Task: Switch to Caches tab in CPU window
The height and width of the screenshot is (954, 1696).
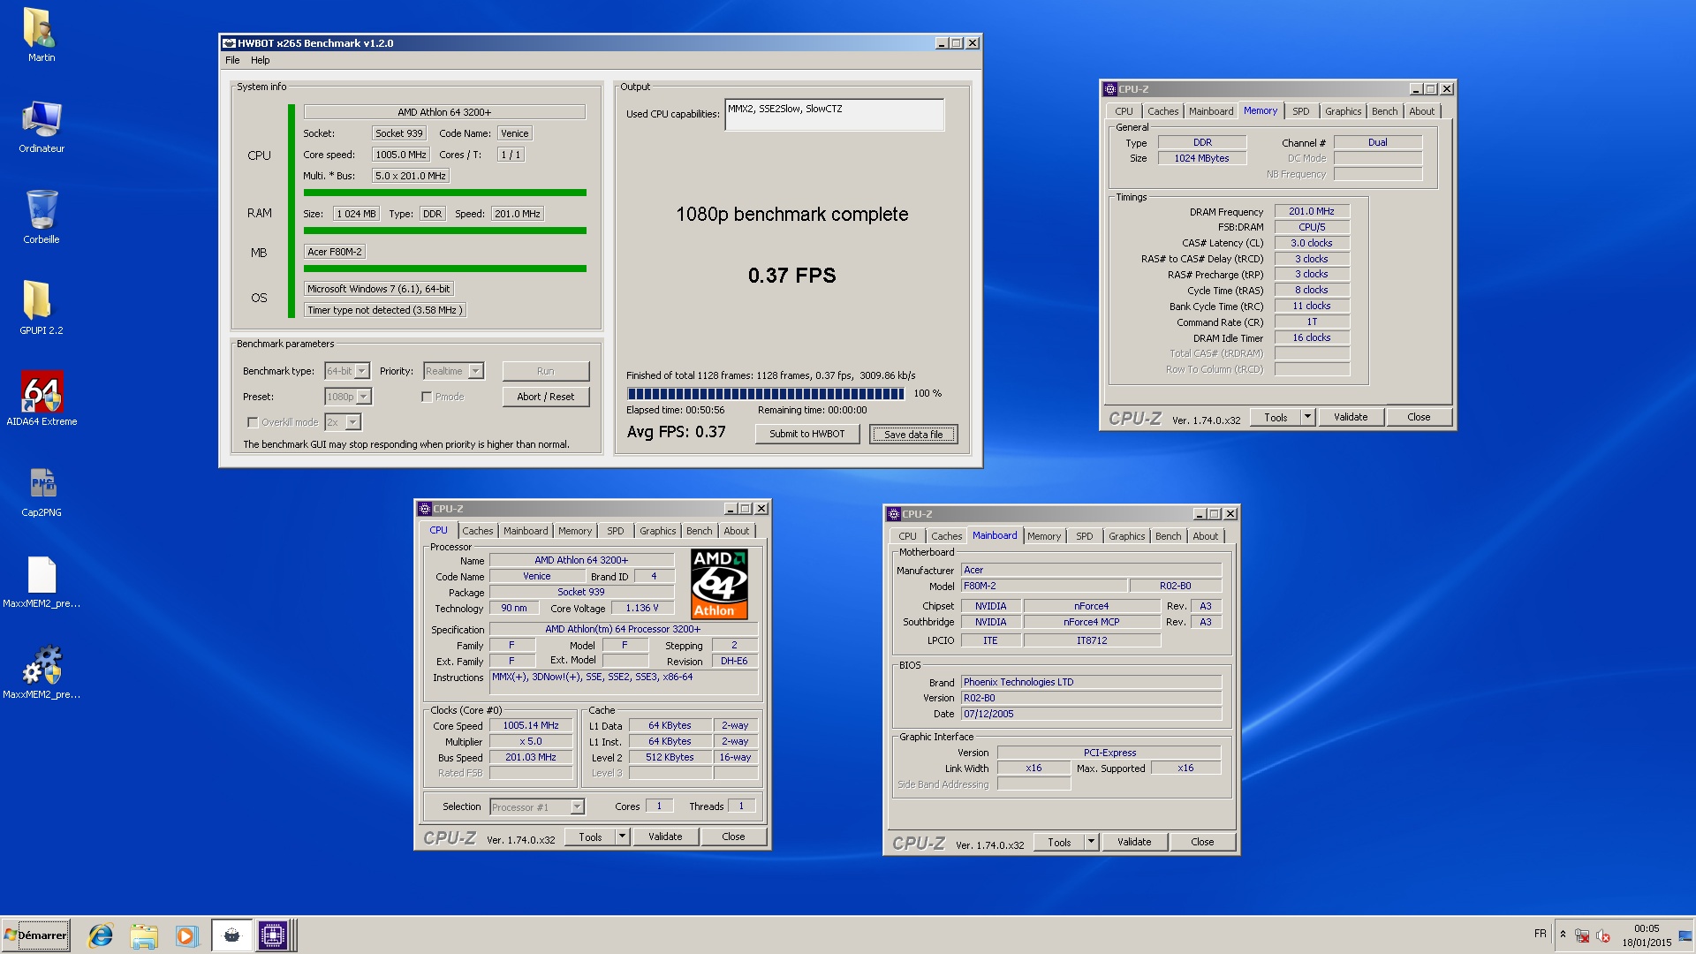Action: coord(477,531)
